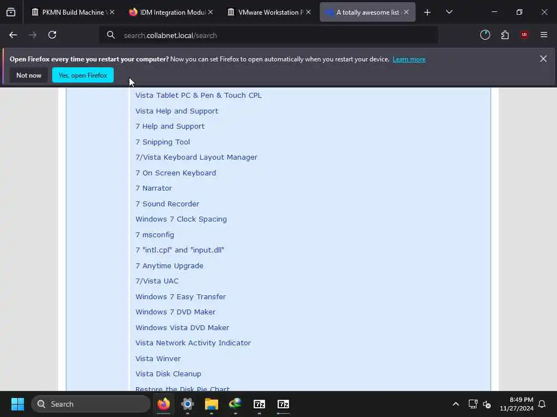Open File Explorer from taskbar
The width and height of the screenshot is (557, 417).
[x=212, y=404]
